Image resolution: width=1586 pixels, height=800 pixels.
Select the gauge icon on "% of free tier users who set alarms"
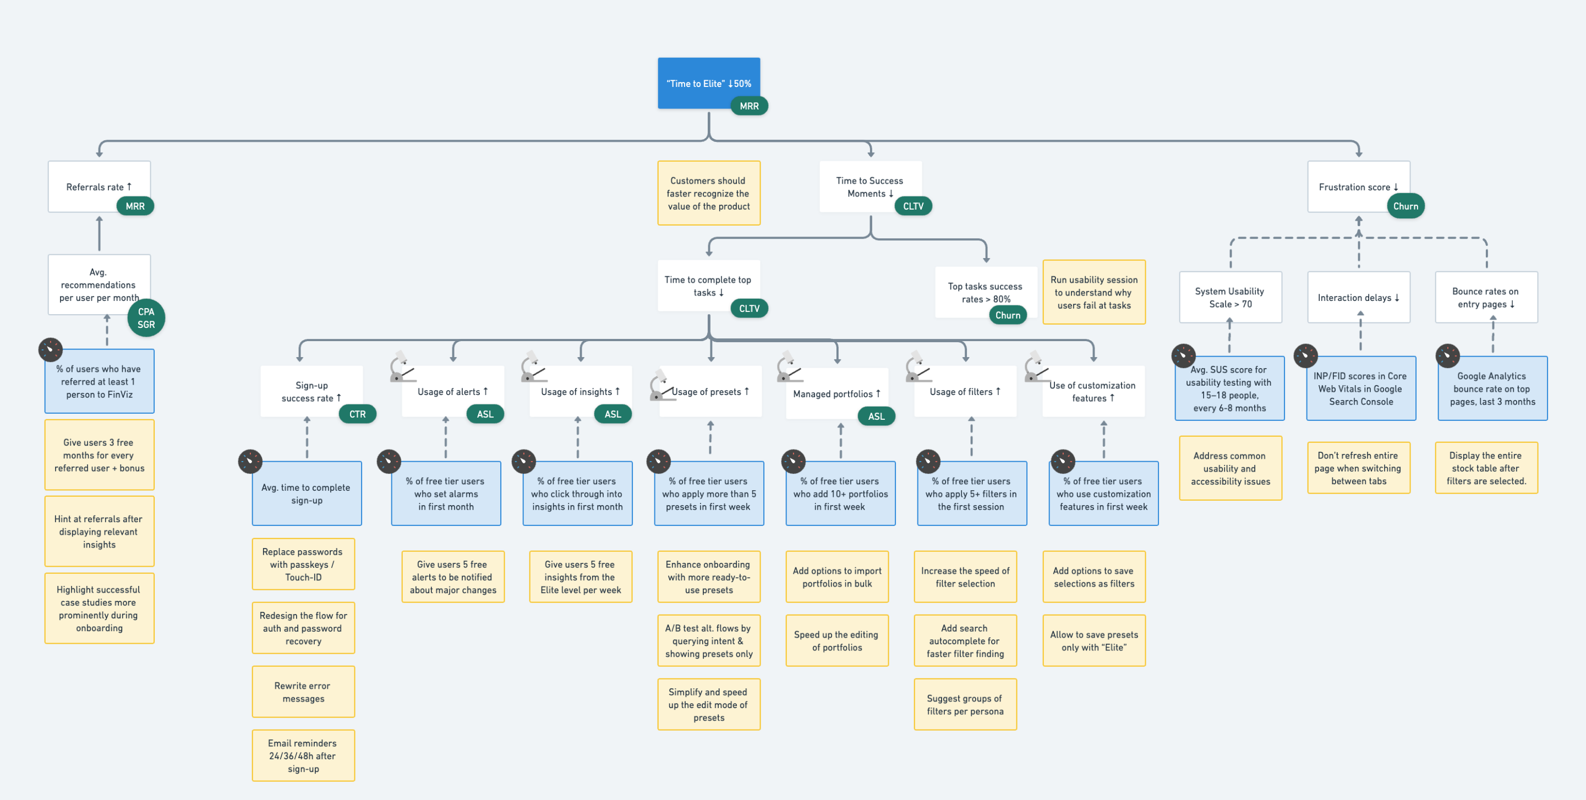tap(390, 461)
